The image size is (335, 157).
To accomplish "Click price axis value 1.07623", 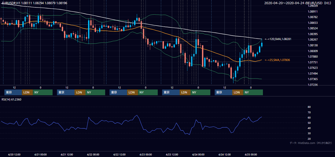I will [x=312, y=68].
